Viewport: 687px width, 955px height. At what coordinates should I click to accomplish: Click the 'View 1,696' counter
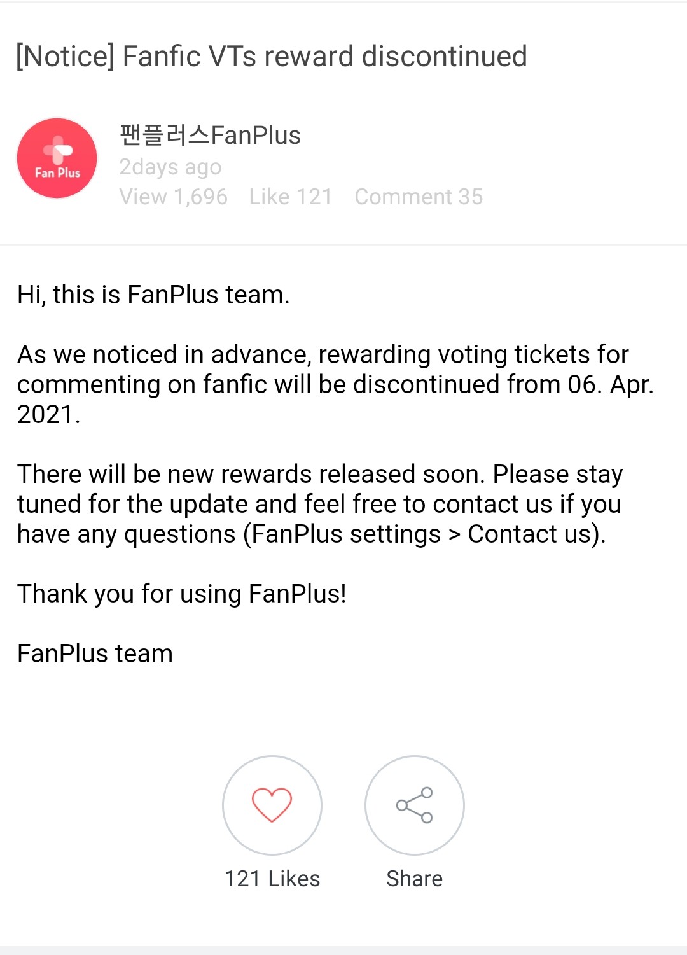173,197
